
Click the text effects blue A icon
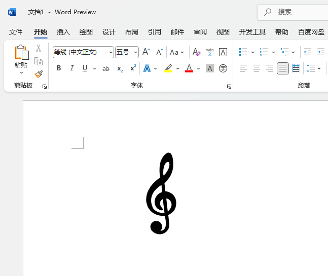(x=147, y=68)
